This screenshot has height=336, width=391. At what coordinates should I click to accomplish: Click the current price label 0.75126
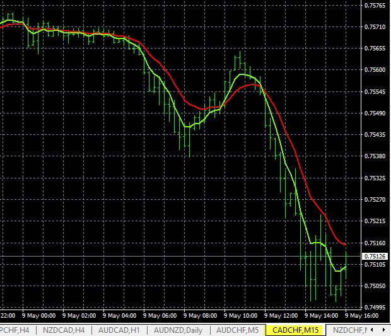pyautogui.click(x=375, y=256)
